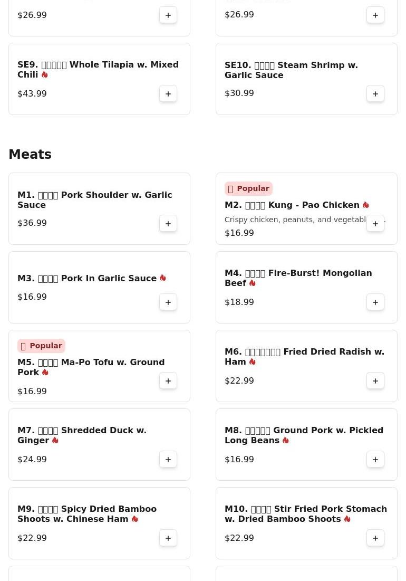Add Ground Pork w. Pickled Long Beans
The height and width of the screenshot is (581, 406).
(x=375, y=460)
